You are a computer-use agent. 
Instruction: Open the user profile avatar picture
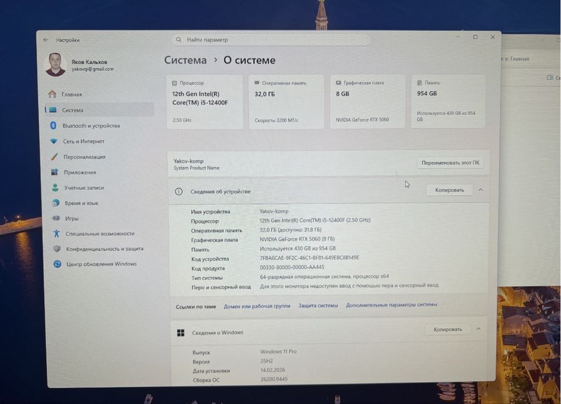pos(55,65)
